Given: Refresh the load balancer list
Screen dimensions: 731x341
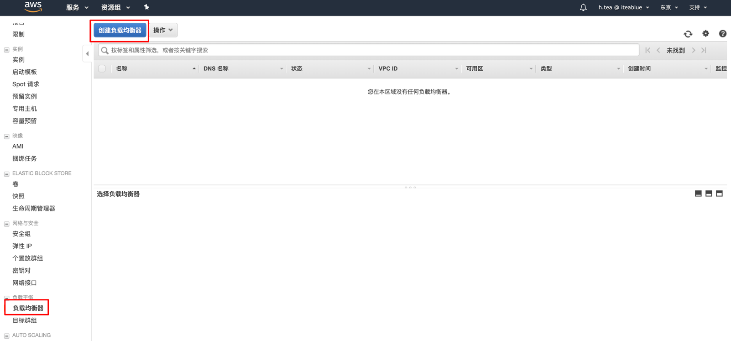Looking at the screenshot, I should [688, 34].
